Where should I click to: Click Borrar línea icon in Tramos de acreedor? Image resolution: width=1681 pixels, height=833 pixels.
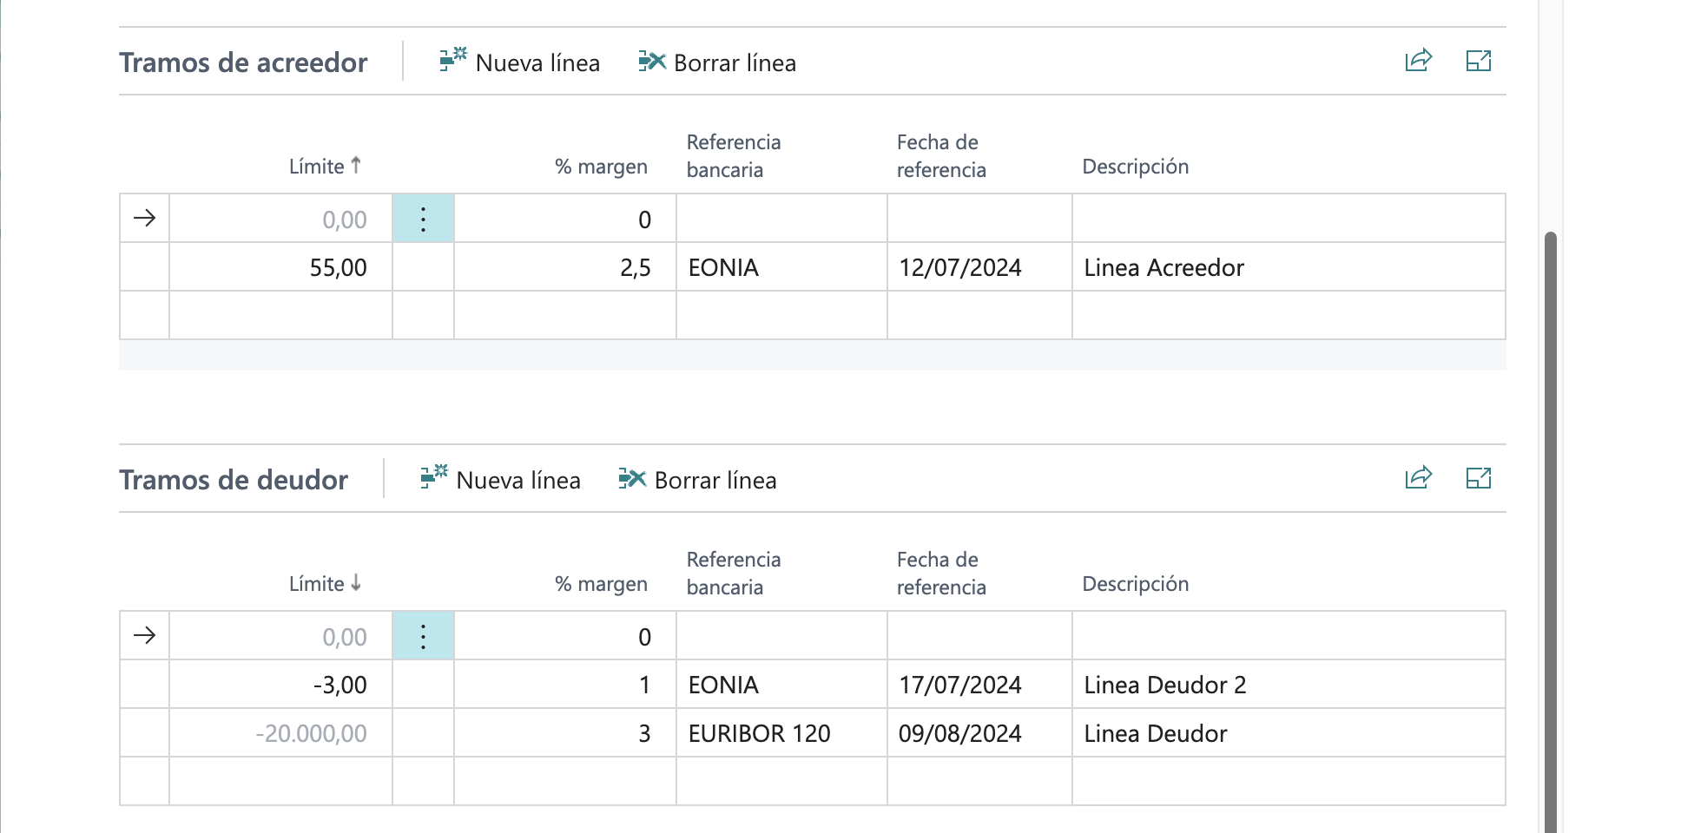pyautogui.click(x=651, y=62)
